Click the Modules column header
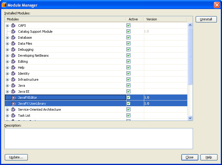222x165 pixels. [66, 19]
